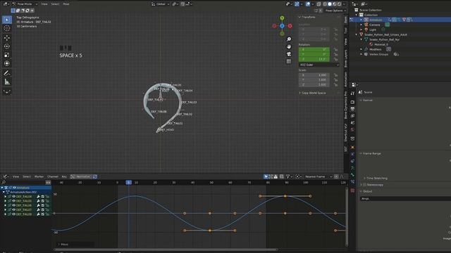Click Scale X value field
This screenshot has width=451, height=253.
point(314,75)
